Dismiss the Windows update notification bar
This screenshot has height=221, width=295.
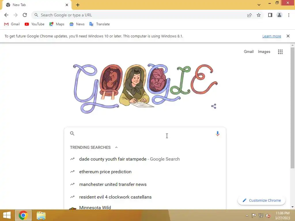[x=288, y=36]
